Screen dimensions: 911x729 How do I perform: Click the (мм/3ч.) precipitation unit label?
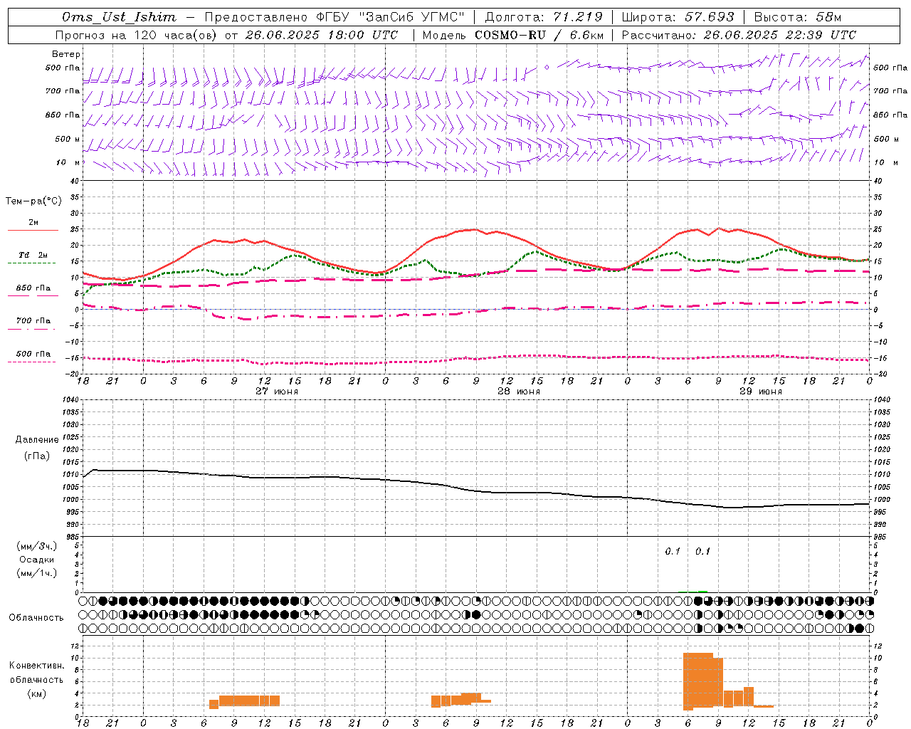[37, 546]
